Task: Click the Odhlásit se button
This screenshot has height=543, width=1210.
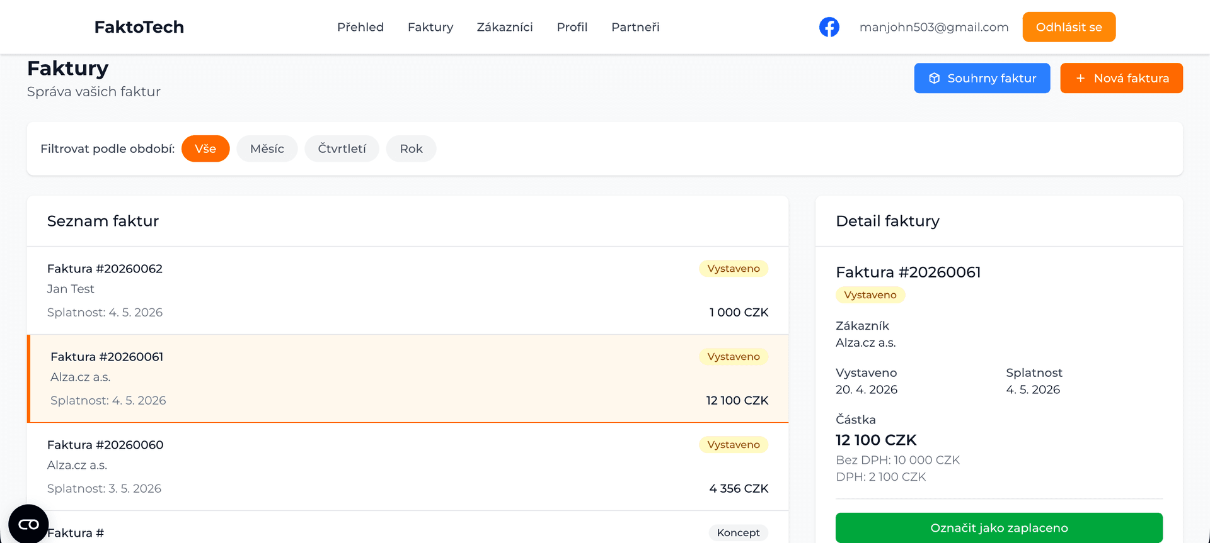Action: (1069, 27)
